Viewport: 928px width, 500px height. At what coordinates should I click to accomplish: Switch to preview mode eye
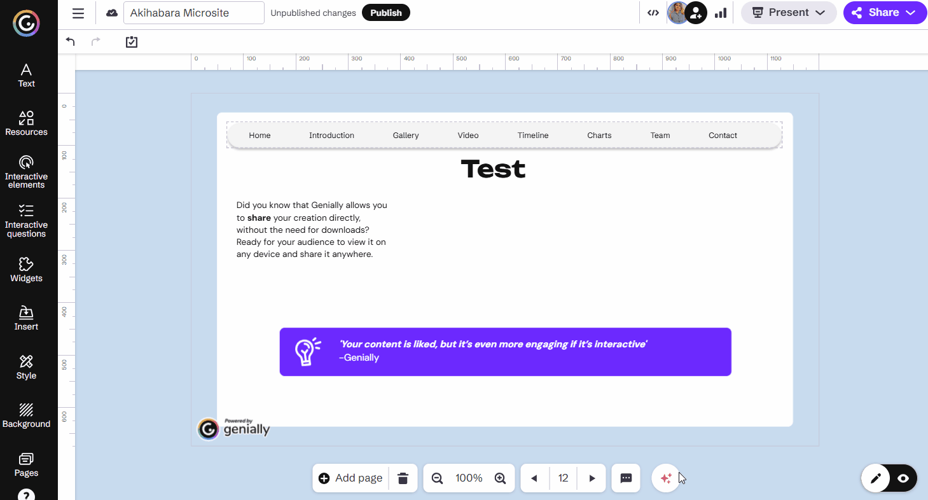[x=903, y=478]
